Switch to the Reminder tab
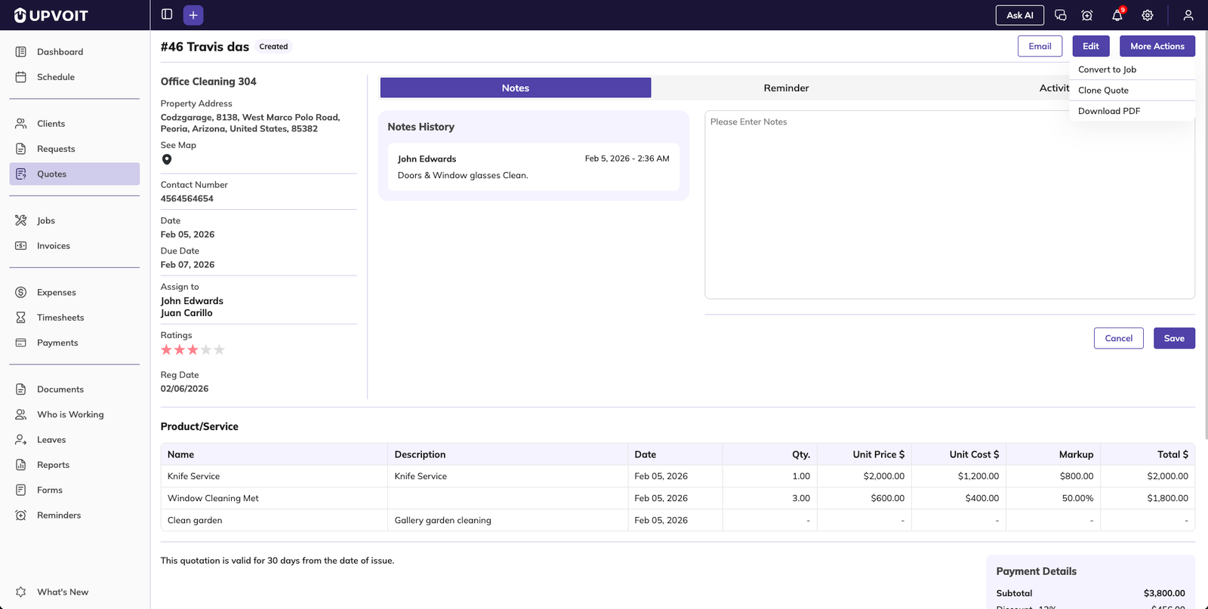 [x=786, y=88]
